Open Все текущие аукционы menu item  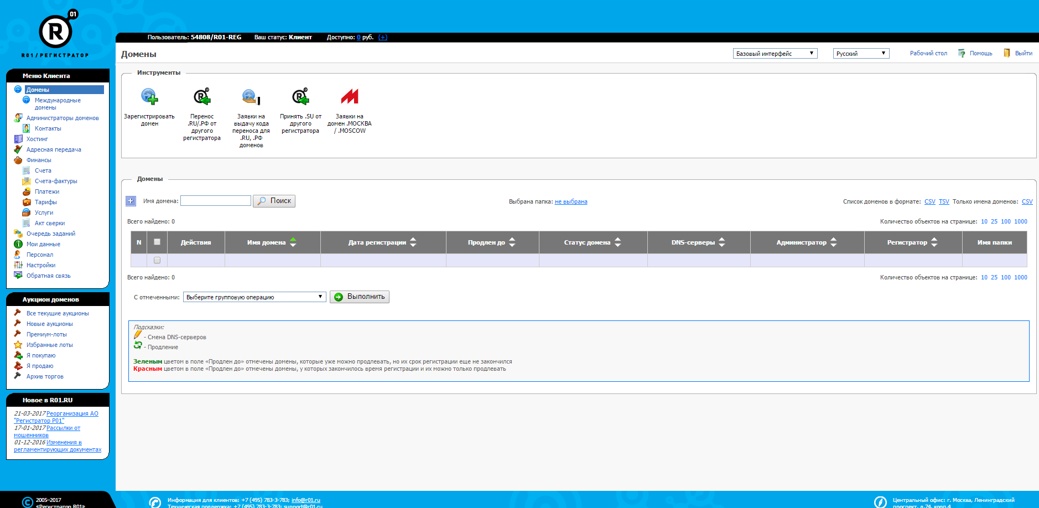(58, 313)
